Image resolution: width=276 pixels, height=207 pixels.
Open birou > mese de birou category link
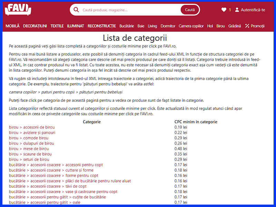pyautogui.click(x=29, y=149)
